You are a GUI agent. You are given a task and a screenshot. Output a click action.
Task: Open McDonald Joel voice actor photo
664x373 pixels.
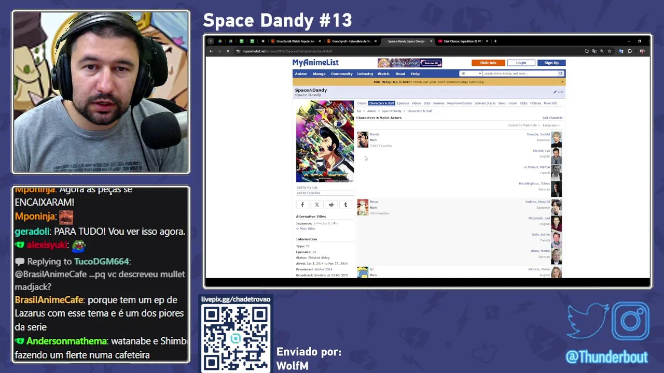[556, 223]
